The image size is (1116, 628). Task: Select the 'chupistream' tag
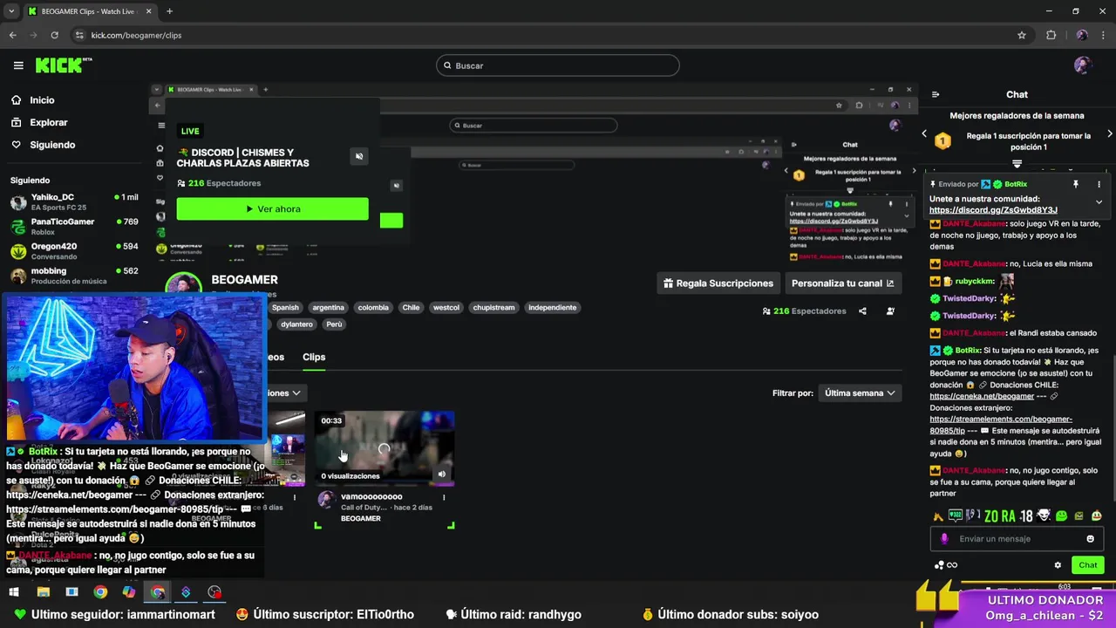493,308
